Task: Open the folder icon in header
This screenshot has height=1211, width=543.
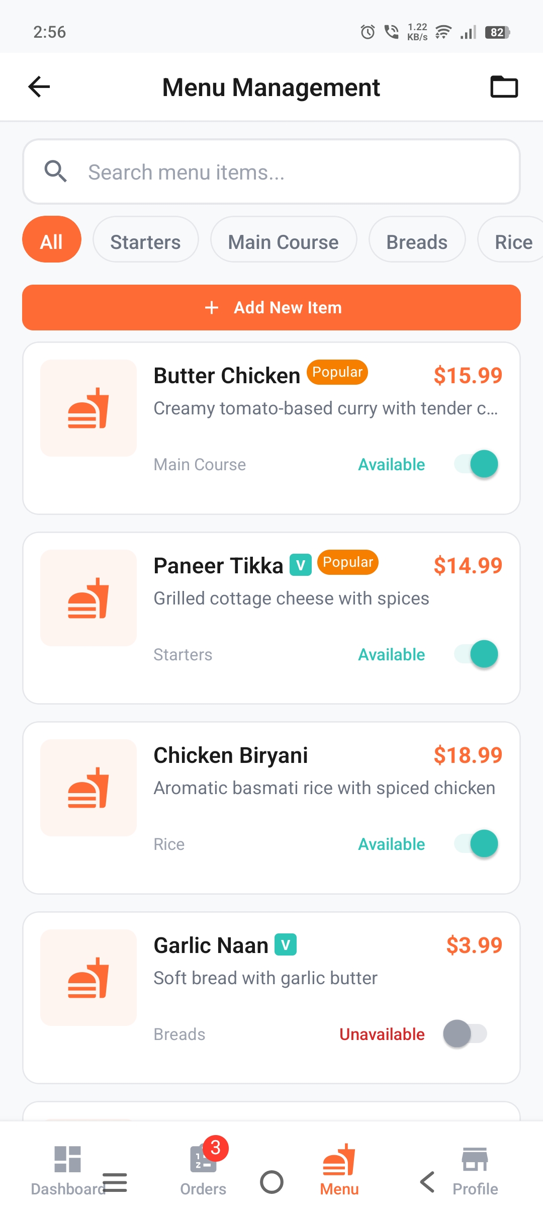Action: pos(504,87)
